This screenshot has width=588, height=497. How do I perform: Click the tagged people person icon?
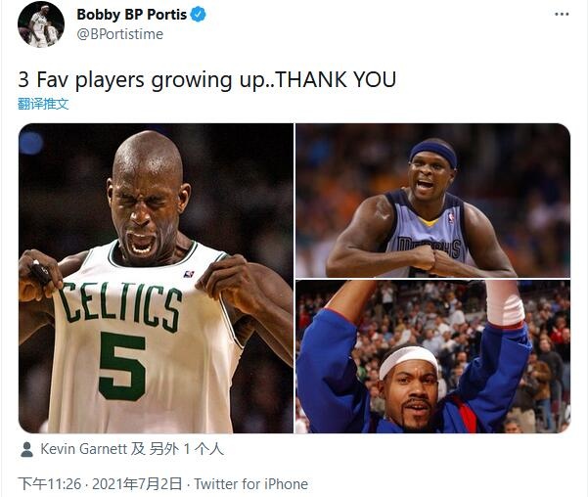pyautogui.click(x=26, y=449)
